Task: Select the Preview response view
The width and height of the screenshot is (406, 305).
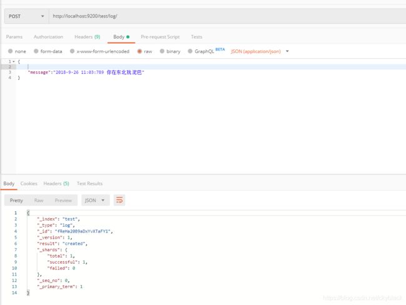Action: 63,200
